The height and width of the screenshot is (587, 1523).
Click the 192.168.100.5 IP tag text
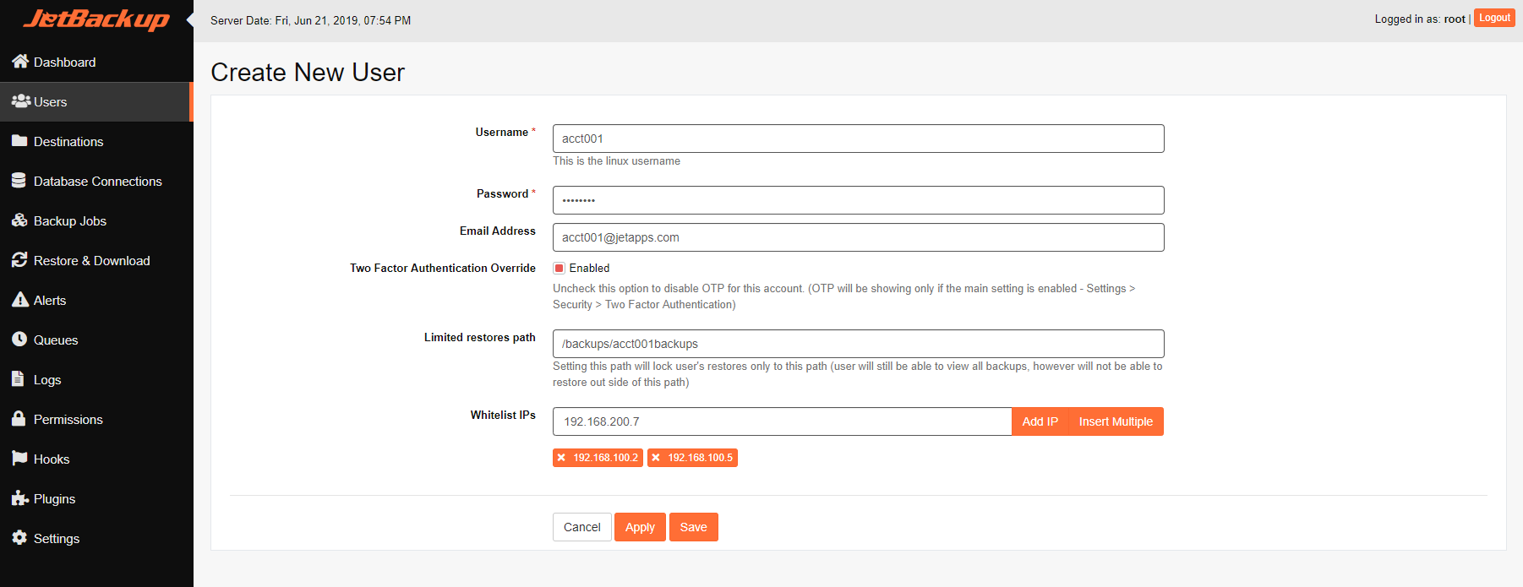tap(700, 458)
